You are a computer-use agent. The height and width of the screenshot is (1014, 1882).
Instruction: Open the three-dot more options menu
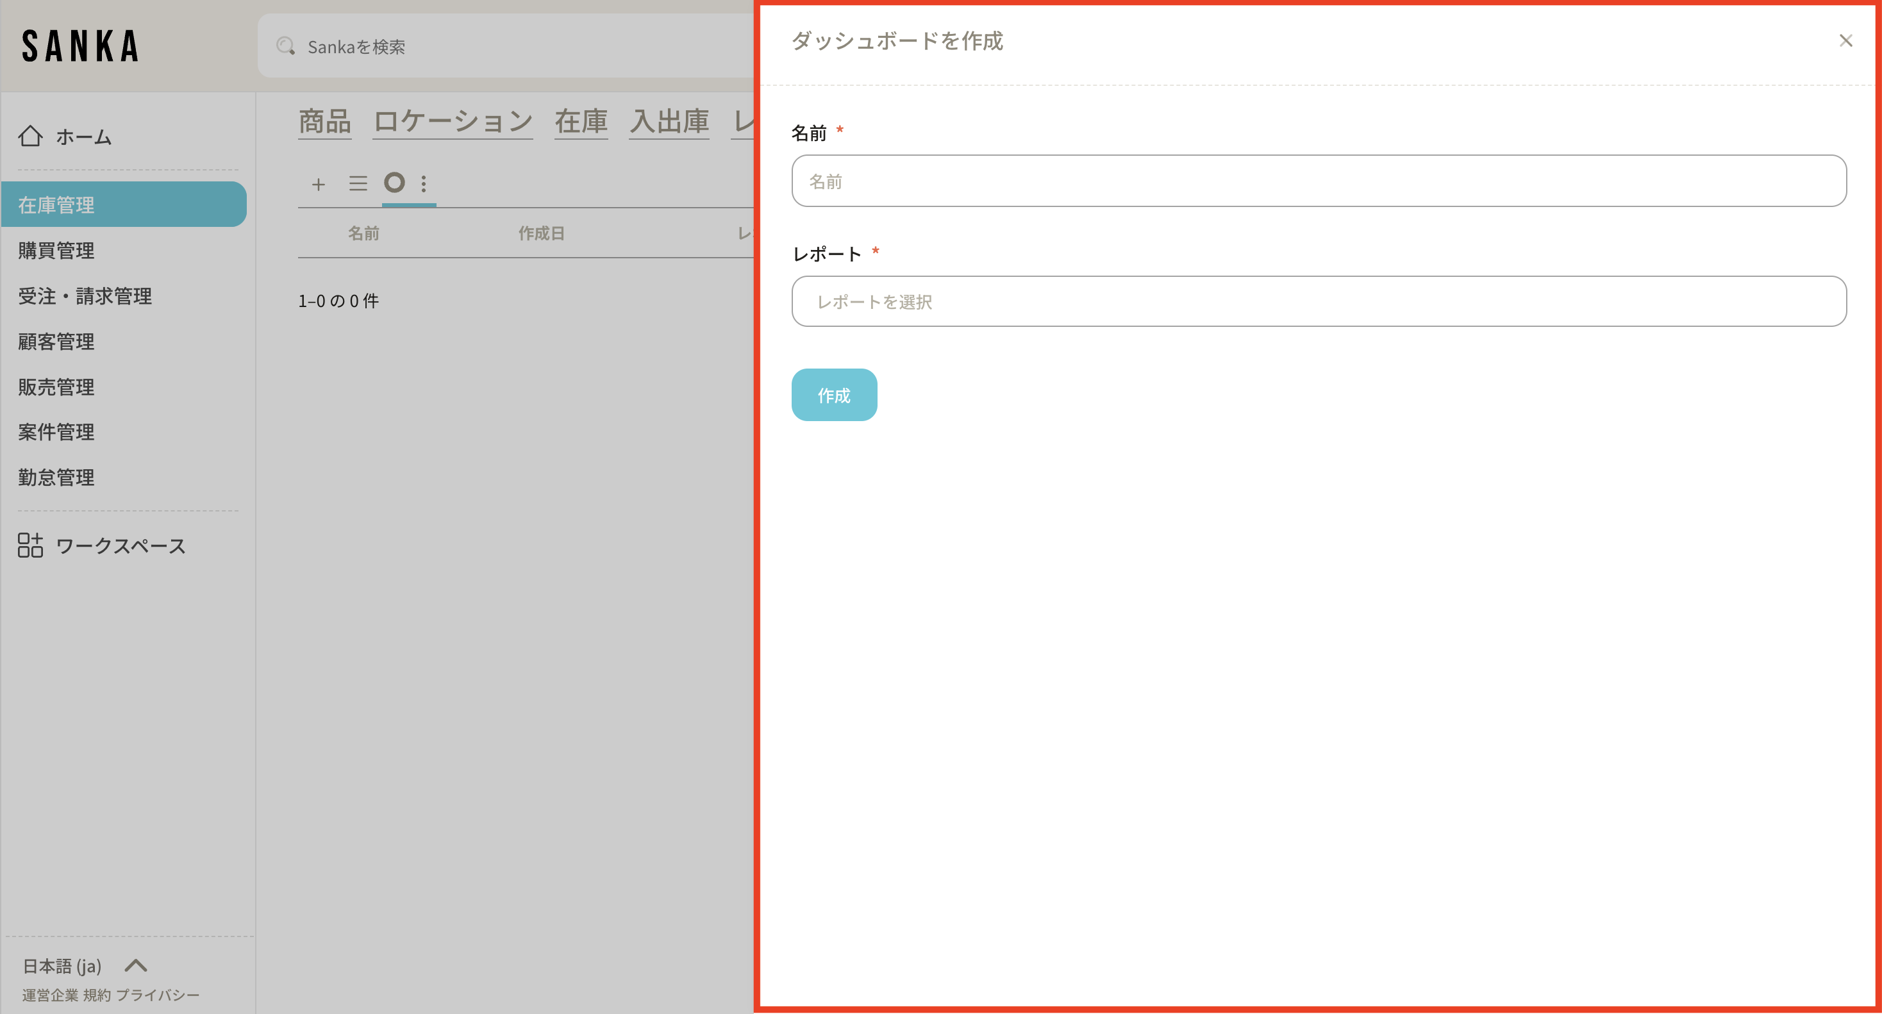[x=424, y=183]
